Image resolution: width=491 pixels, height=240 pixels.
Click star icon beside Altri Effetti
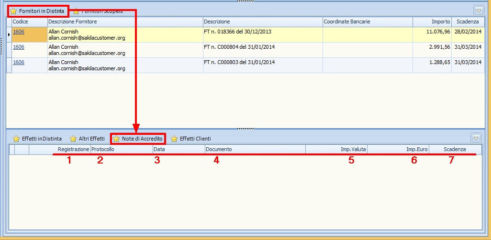click(73, 139)
